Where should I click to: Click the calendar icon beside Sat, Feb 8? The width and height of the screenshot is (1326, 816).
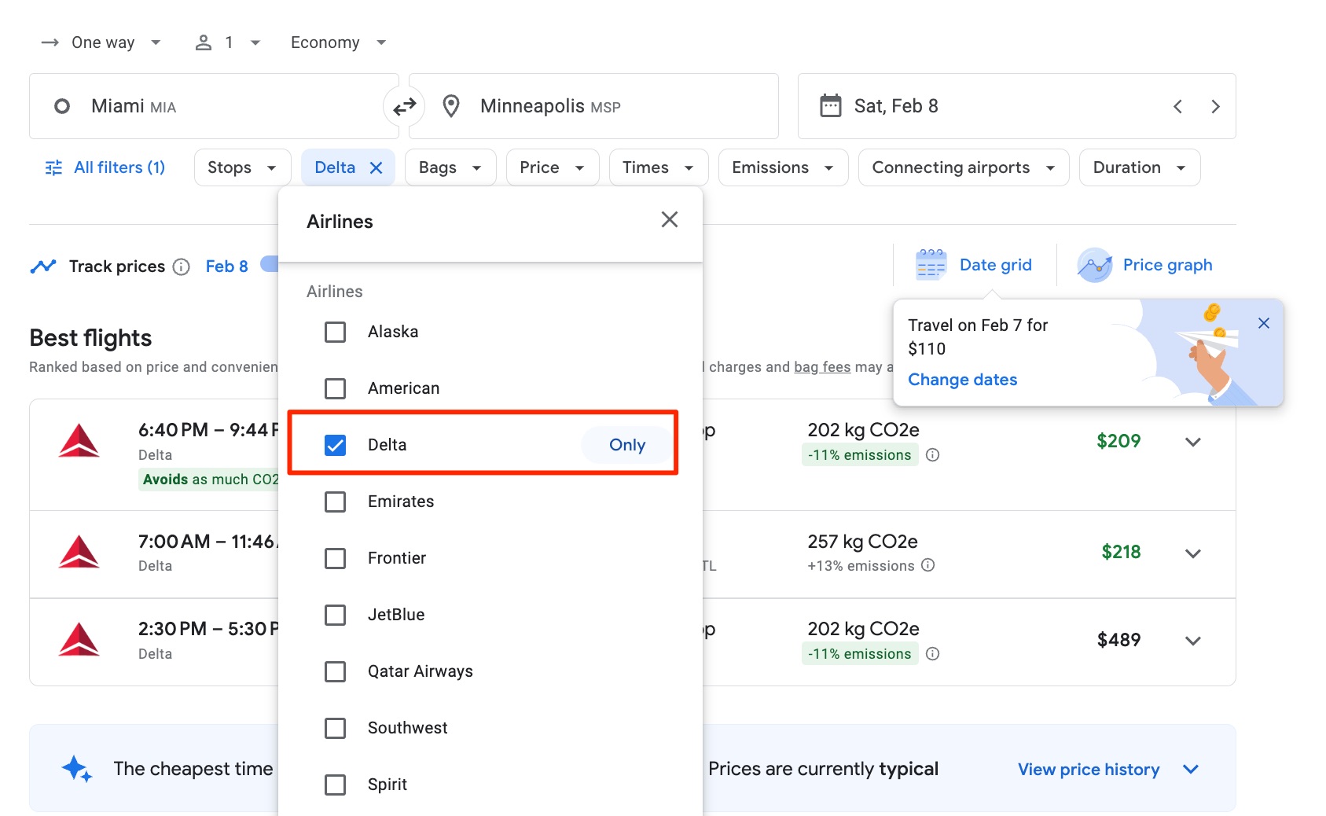pyautogui.click(x=830, y=105)
